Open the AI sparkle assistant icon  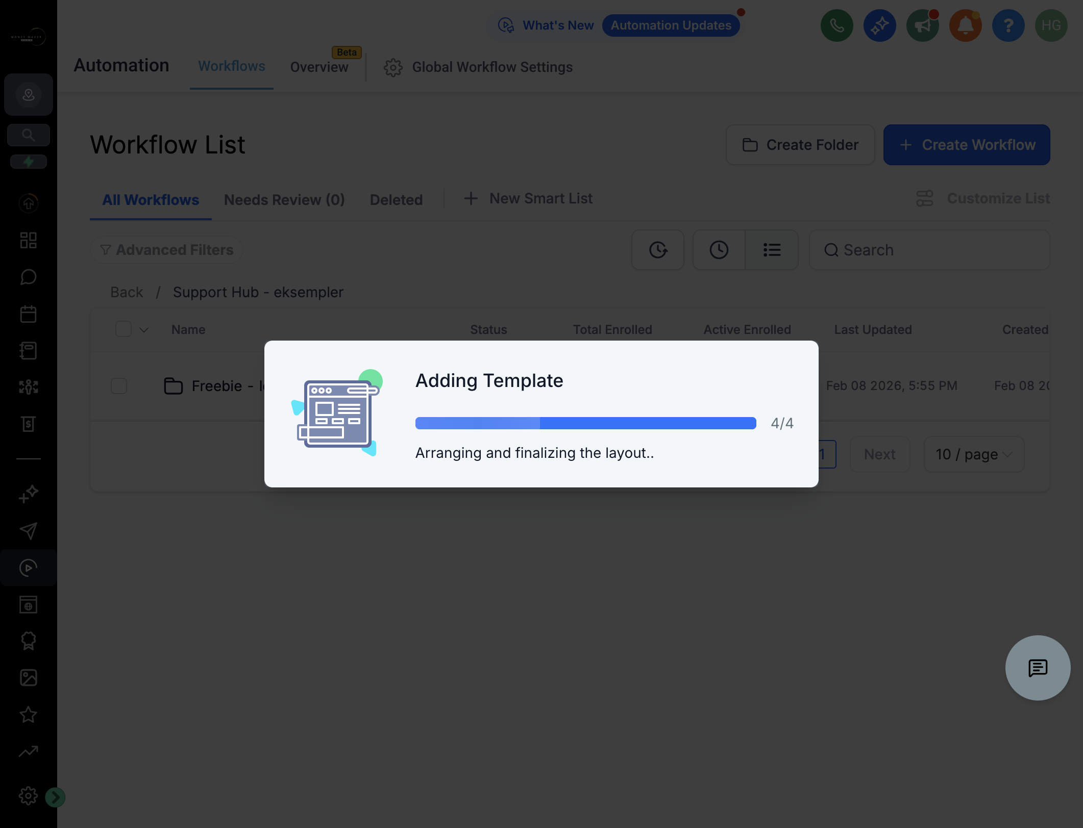tap(879, 25)
